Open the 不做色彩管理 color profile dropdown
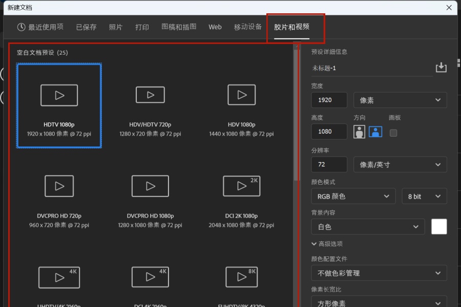 (x=379, y=273)
